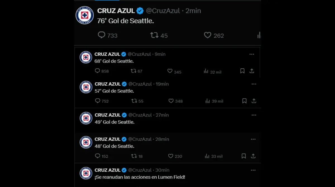Like the 48' Gol de Seattle tweet

(x=171, y=156)
